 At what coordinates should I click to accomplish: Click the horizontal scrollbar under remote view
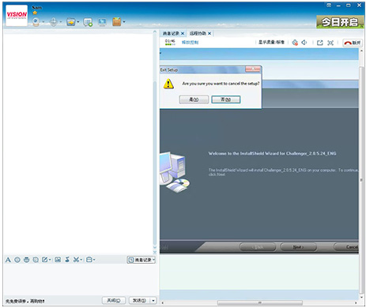pyautogui.click(x=259, y=302)
